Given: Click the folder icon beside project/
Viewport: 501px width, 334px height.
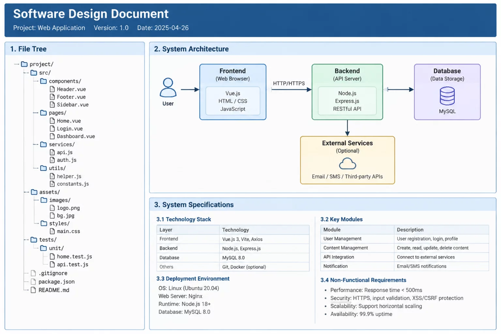Looking at the screenshot, I should click(24, 64).
